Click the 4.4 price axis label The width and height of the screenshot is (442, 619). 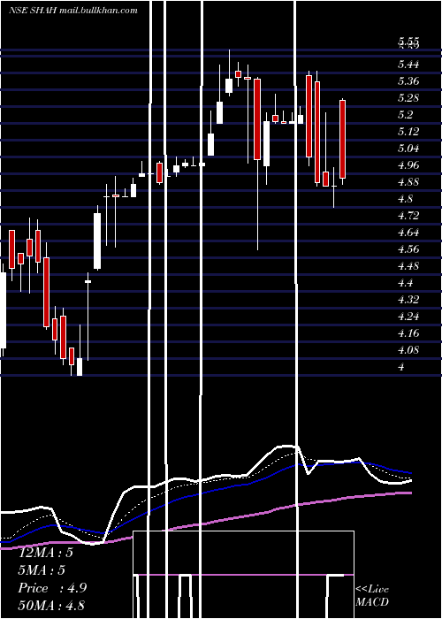click(405, 283)
